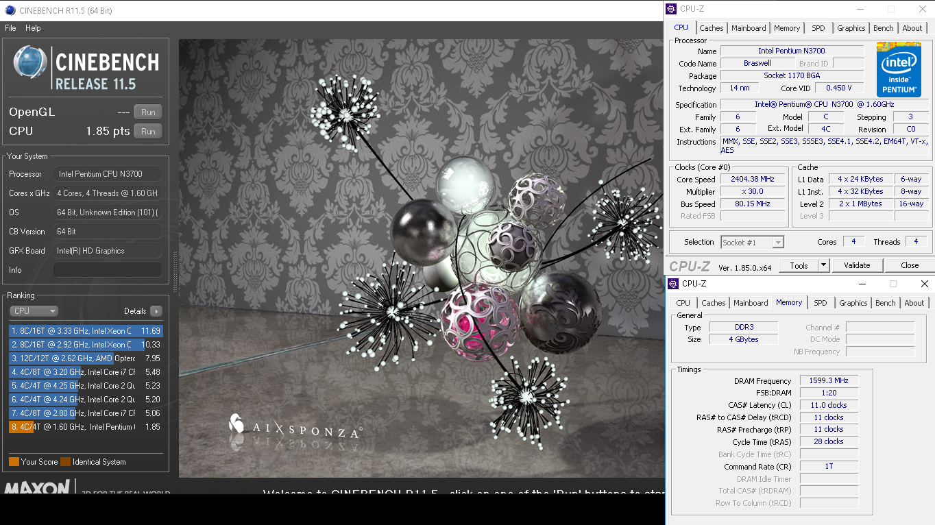Open Mainboard tab in bottom CPU-Z window
The image size is (935, 525).
click(751, 303)
